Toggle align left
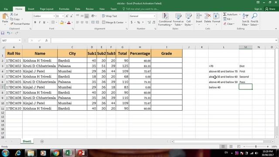The image size is (279, 157). 78,22
